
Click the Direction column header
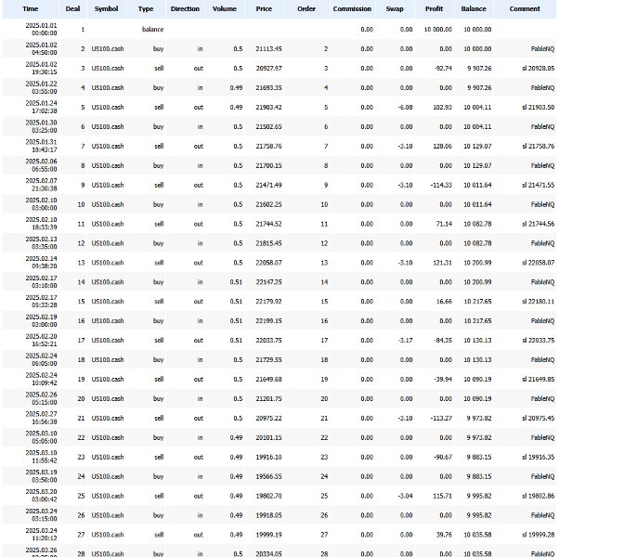(x=186, y=9)
